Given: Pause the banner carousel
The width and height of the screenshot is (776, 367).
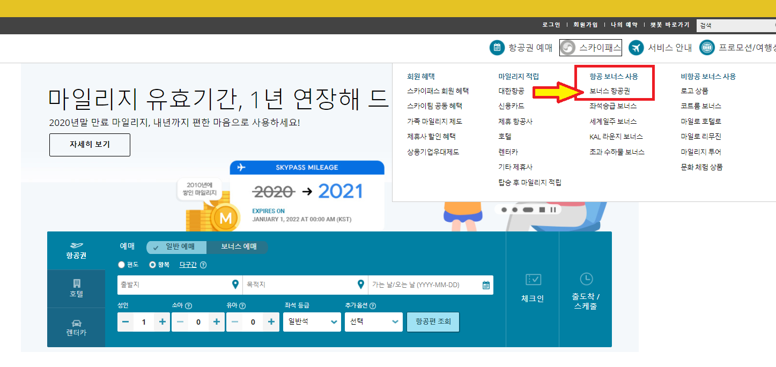Looking at the screenshot, I should pyautogui.click(x=553, y=209).
